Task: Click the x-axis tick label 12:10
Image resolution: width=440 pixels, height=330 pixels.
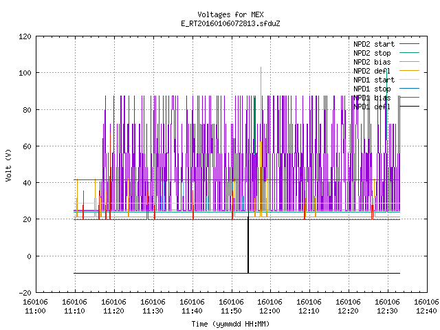Action: 309,311
